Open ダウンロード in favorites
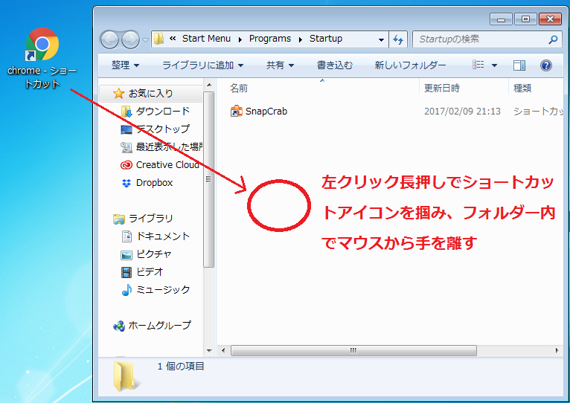570x403 pixels. pos(163,112)
